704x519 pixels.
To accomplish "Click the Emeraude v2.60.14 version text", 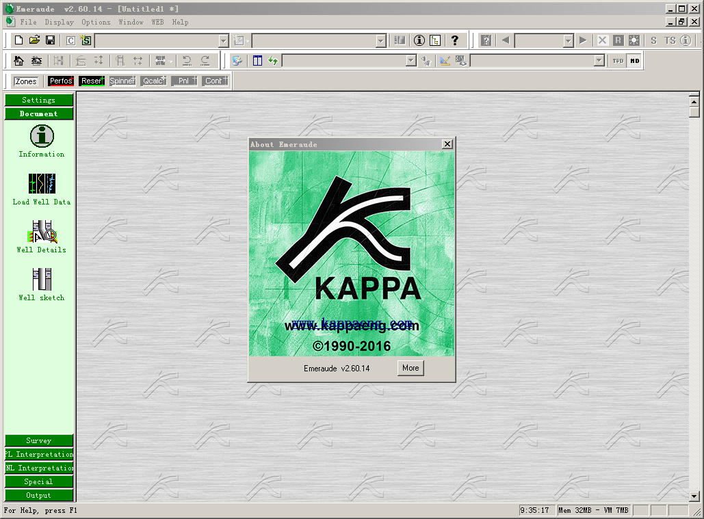I will click(x=337, y=369).
